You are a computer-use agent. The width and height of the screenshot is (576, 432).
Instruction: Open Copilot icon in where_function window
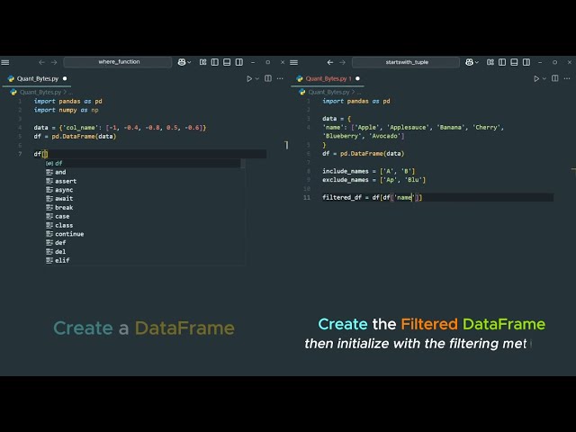pos(182,62)
